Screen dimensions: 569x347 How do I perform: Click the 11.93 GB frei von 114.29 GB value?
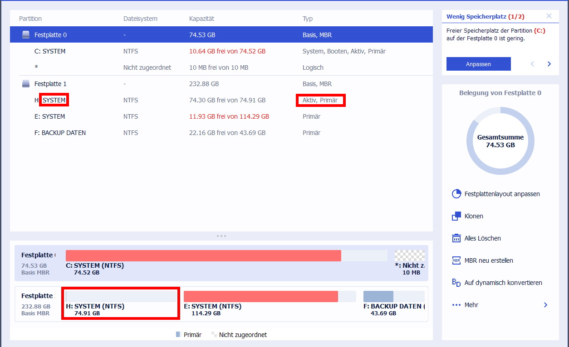229,116
